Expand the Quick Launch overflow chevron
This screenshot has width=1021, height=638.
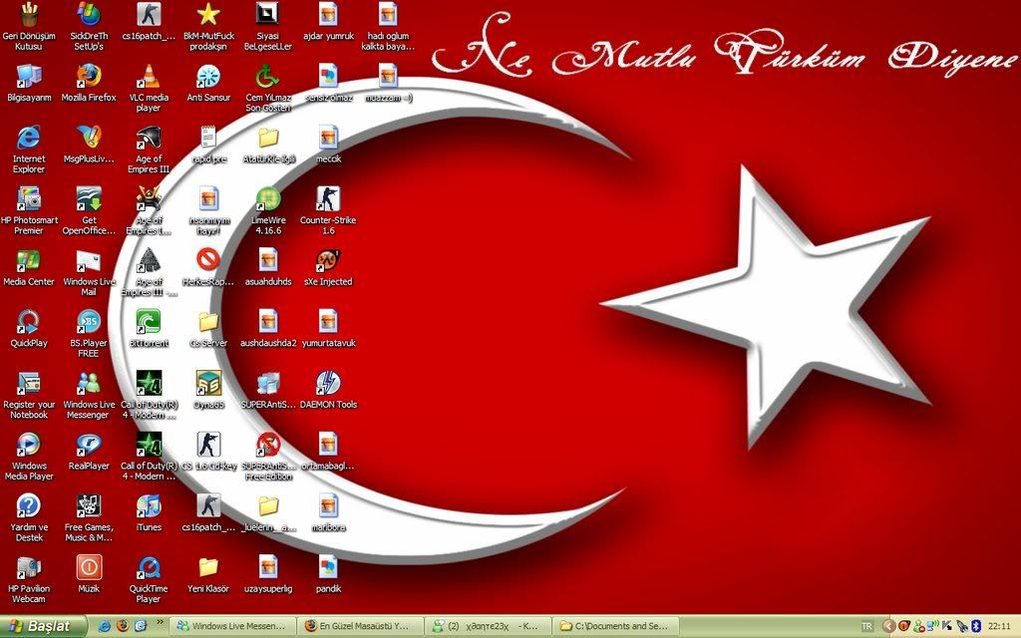coord(159,623)
